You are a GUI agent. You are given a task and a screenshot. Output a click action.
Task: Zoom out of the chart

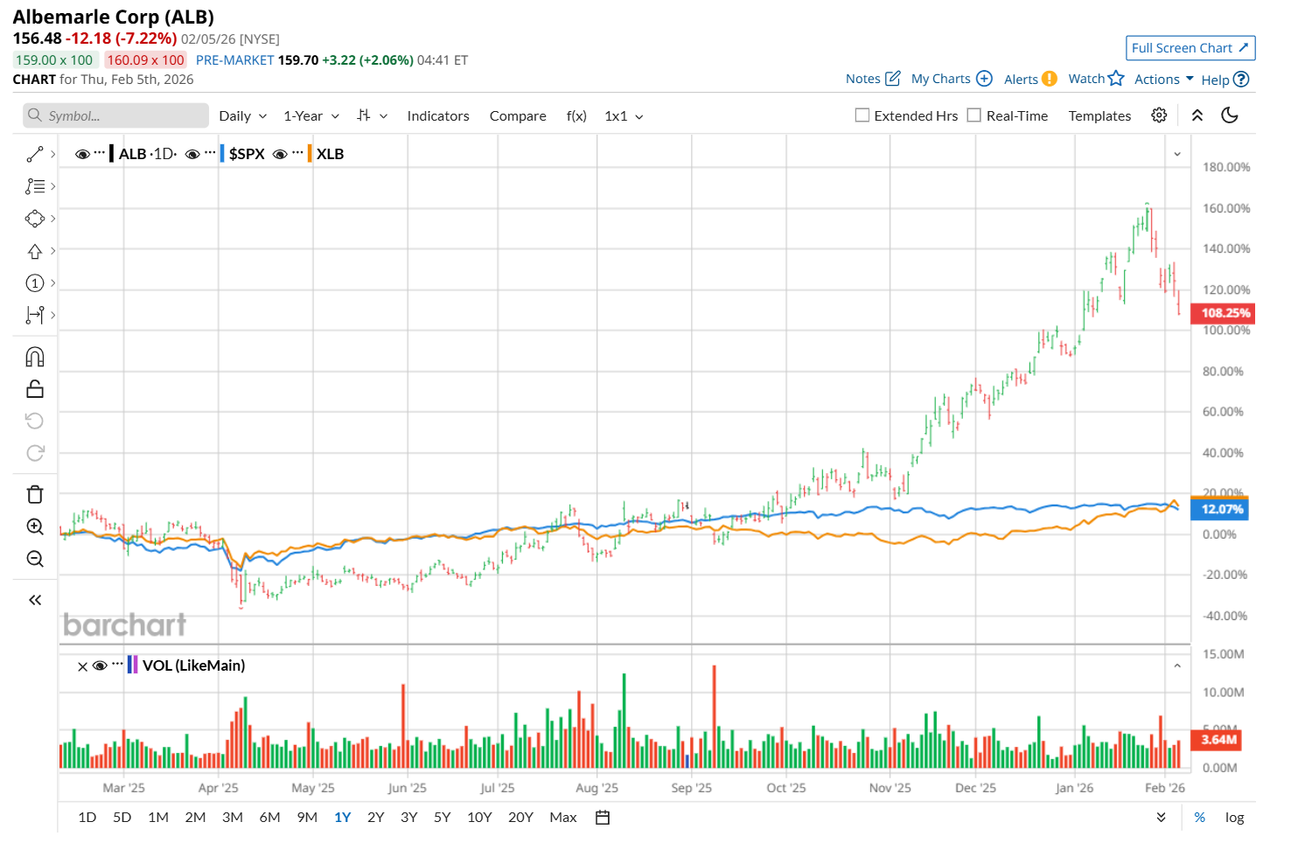point(35,559)
